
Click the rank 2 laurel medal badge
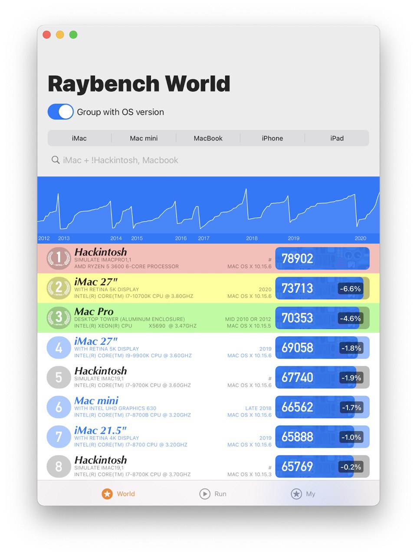[59, 288]
